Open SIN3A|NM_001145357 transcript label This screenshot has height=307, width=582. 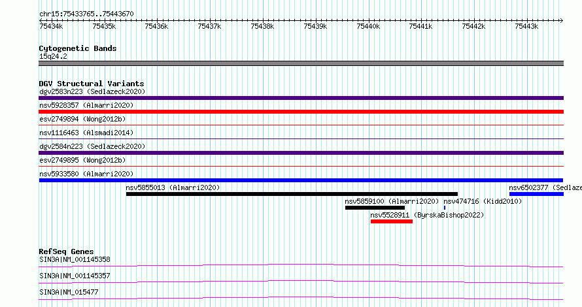[75, 276]
